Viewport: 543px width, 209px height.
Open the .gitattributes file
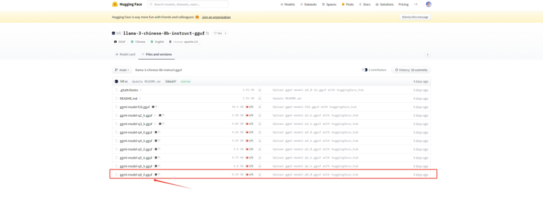tap(129, 90)
